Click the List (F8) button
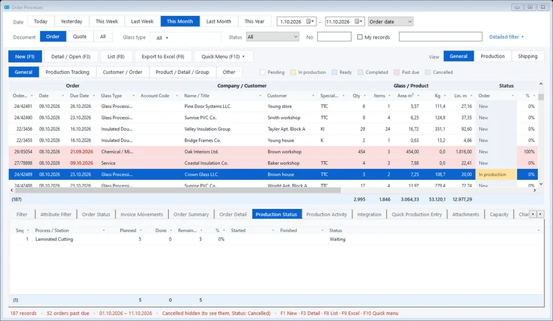 click(116, 57)
